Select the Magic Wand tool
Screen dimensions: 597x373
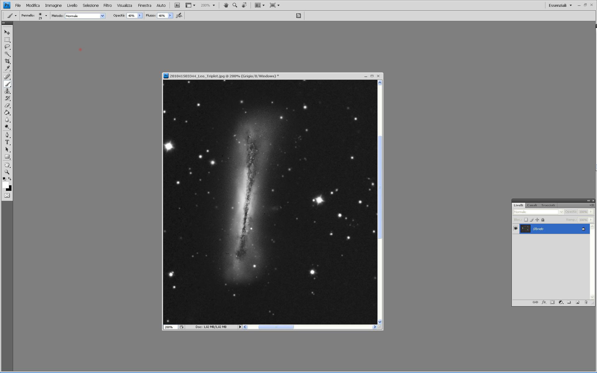pyautogui.click(x=7, y=54)
